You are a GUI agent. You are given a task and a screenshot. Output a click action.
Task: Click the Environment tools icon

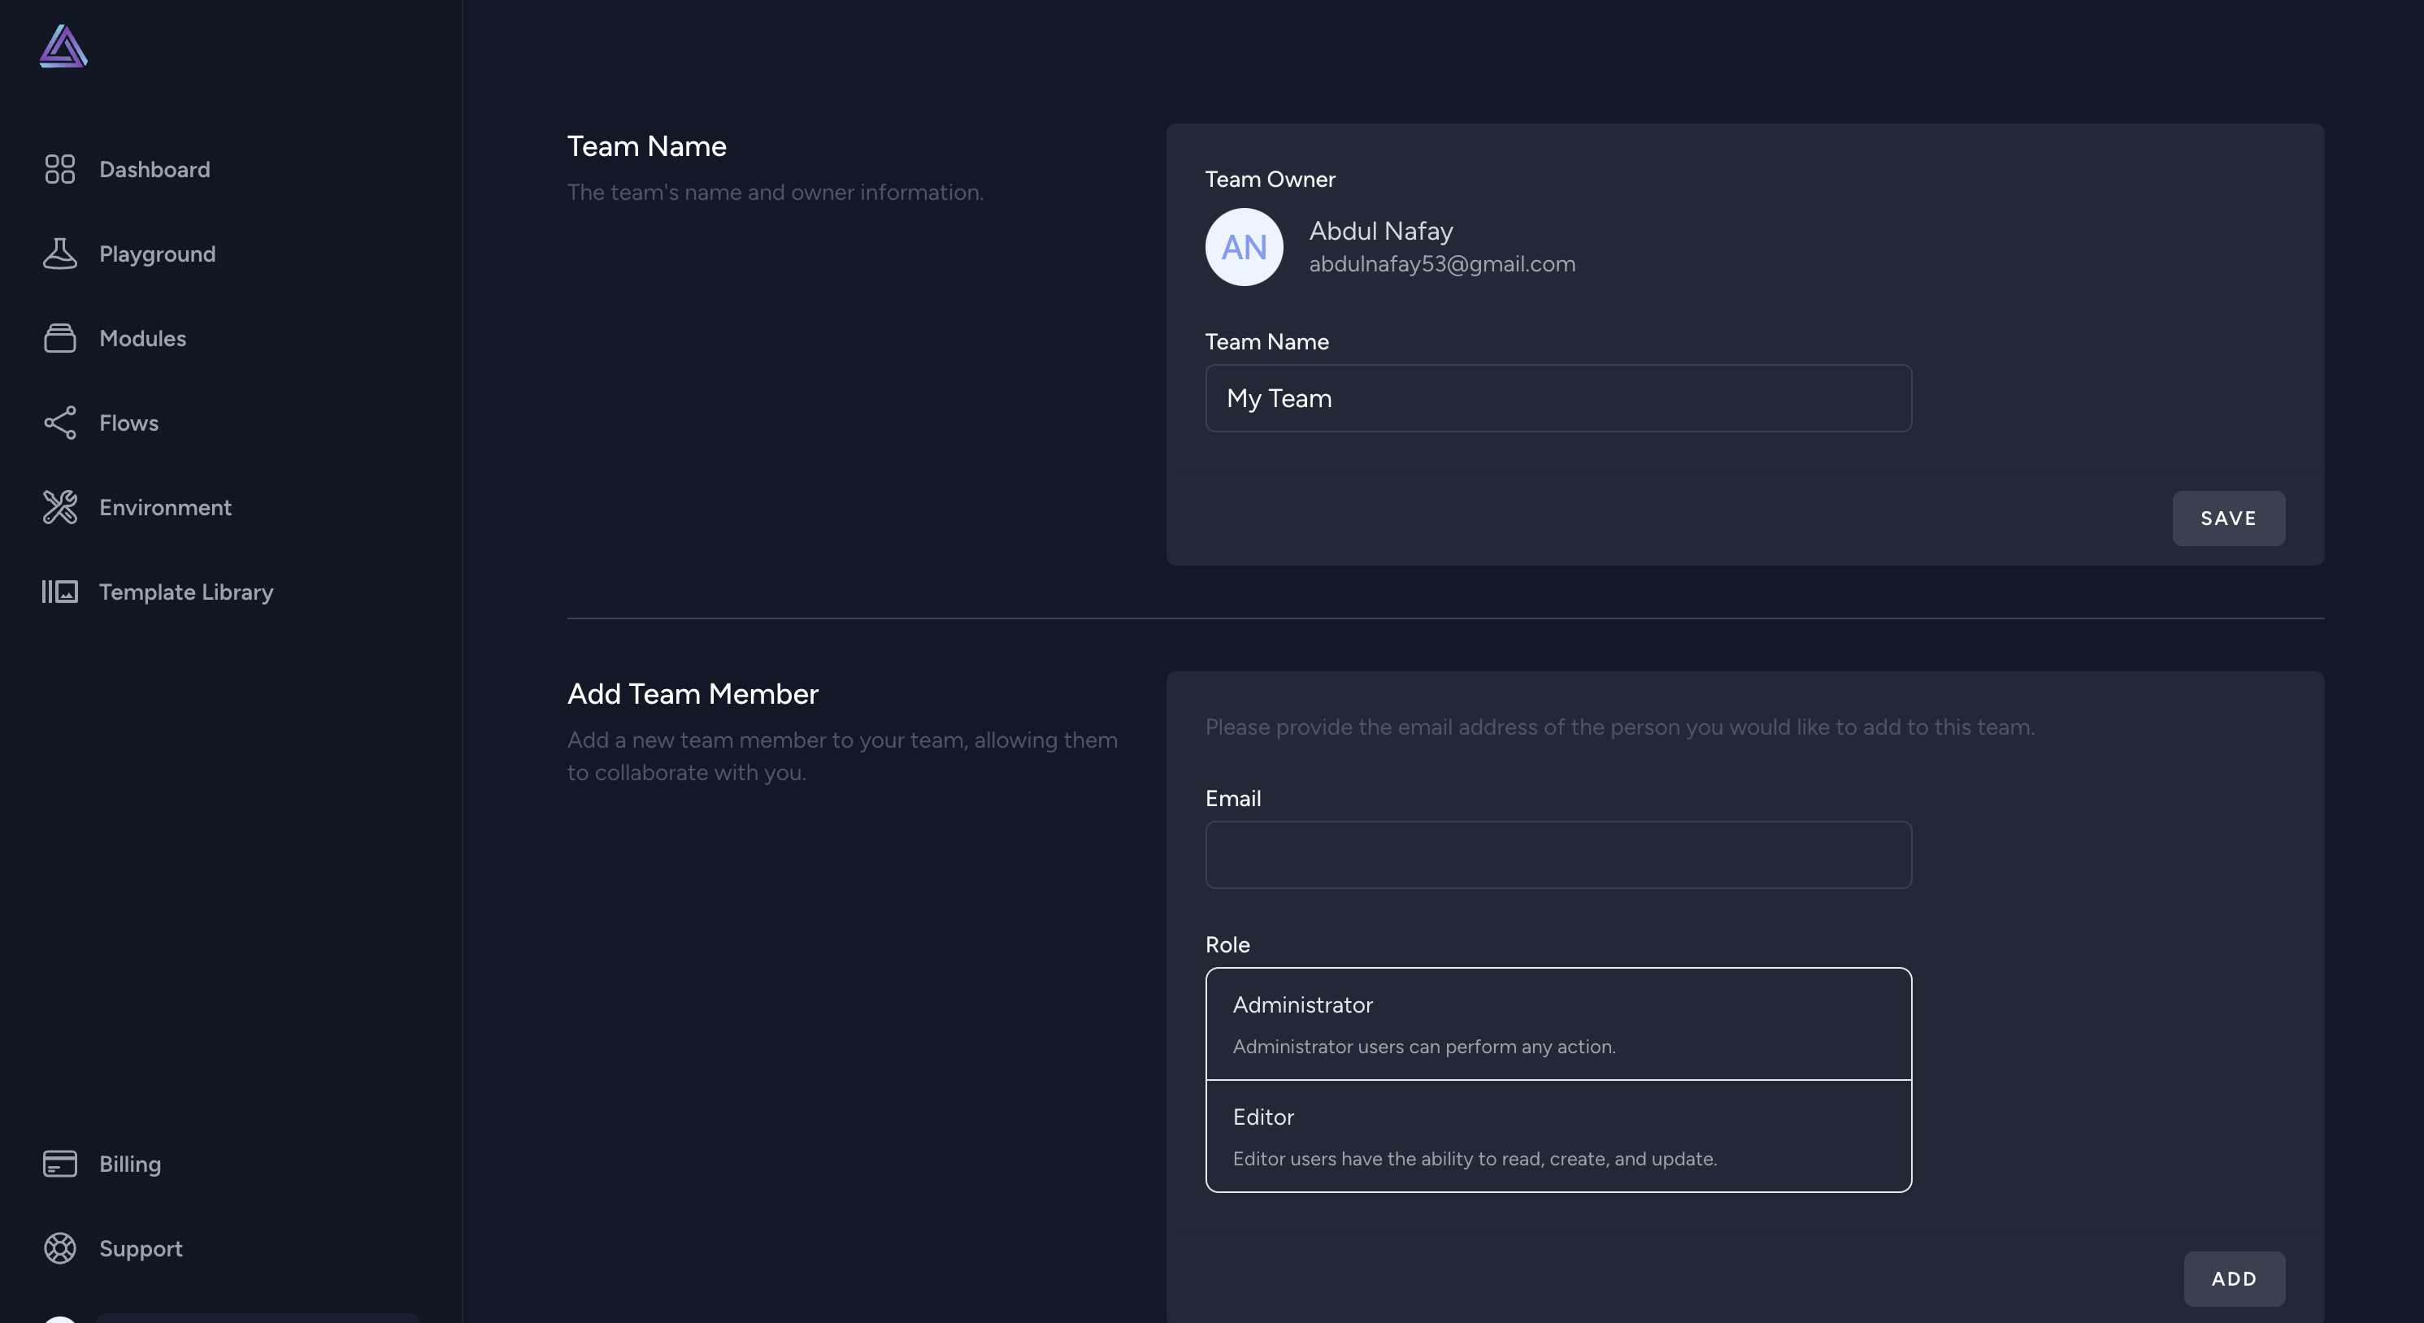click(x=59, y=507)
